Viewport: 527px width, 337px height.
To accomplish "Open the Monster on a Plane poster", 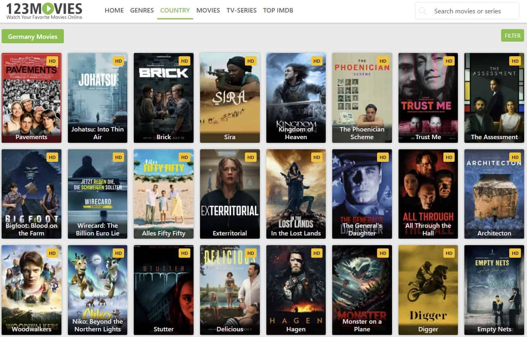I will point(362,290).
